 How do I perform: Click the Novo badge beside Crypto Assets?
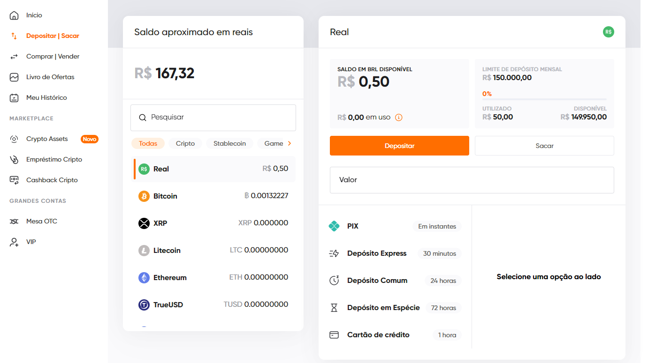click(x=90, y=139)
